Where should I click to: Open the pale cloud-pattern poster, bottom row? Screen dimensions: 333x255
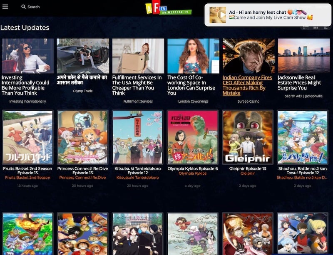[193, 234]
